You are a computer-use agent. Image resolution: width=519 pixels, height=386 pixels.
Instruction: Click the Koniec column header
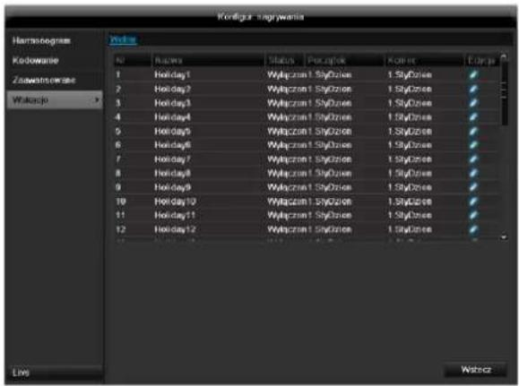425,61
